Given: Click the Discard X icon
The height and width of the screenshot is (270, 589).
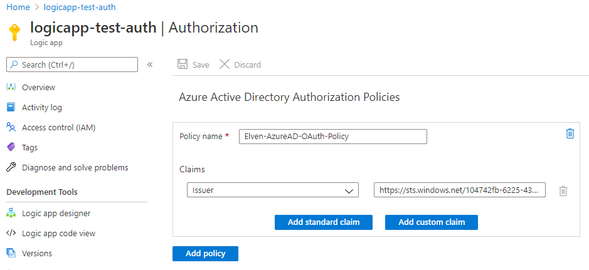Looking at the screenshot, I should point(225,65).
